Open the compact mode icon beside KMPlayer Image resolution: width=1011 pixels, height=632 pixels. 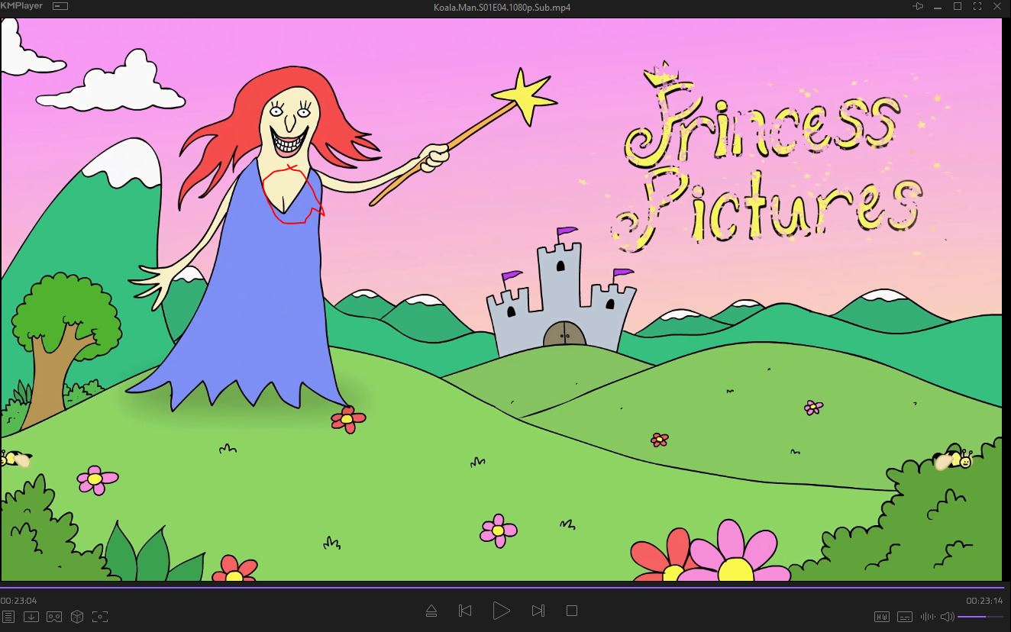[60, 7]
